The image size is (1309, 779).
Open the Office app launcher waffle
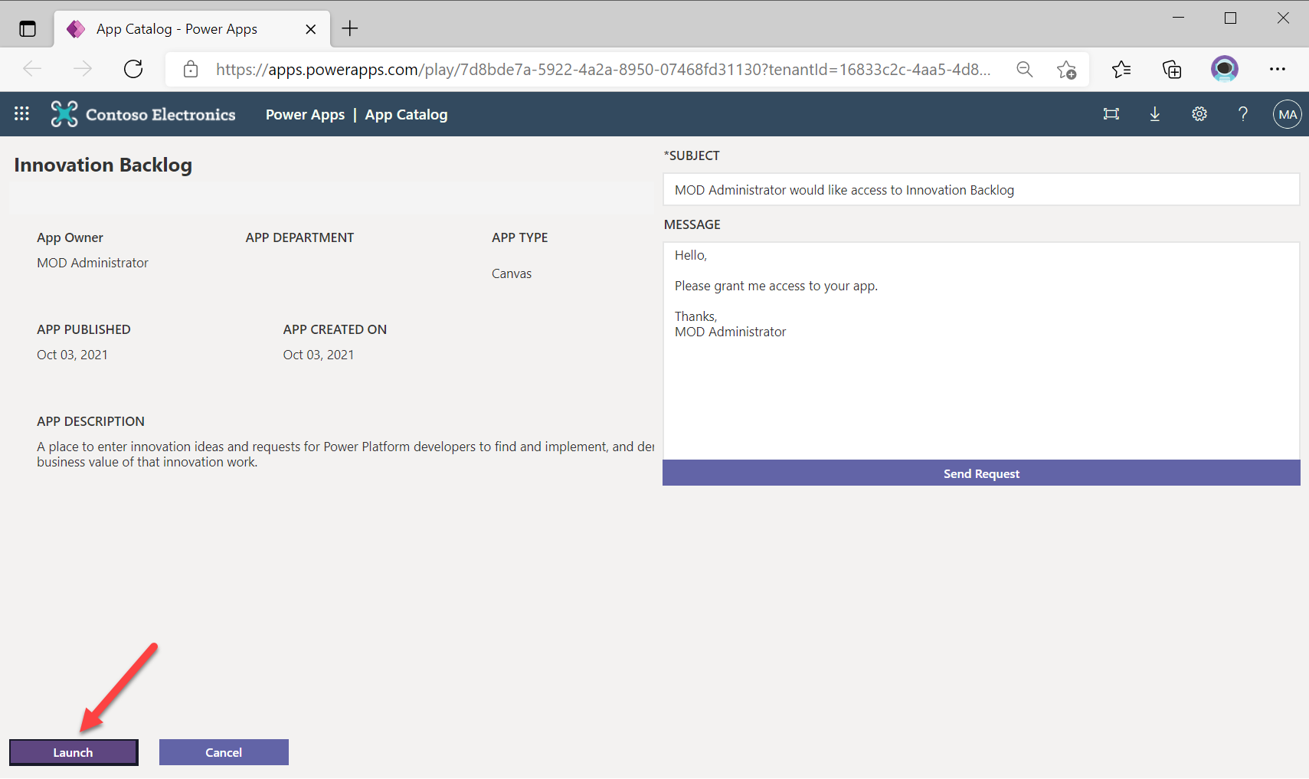coord(21,113)
